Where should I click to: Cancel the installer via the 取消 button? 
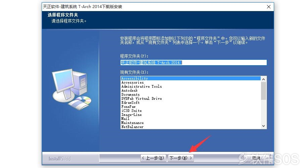click(x=256, y=158)
